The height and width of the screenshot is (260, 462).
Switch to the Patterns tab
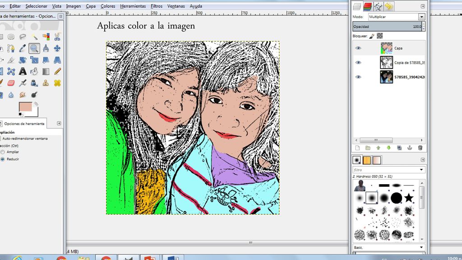point(367,160)
